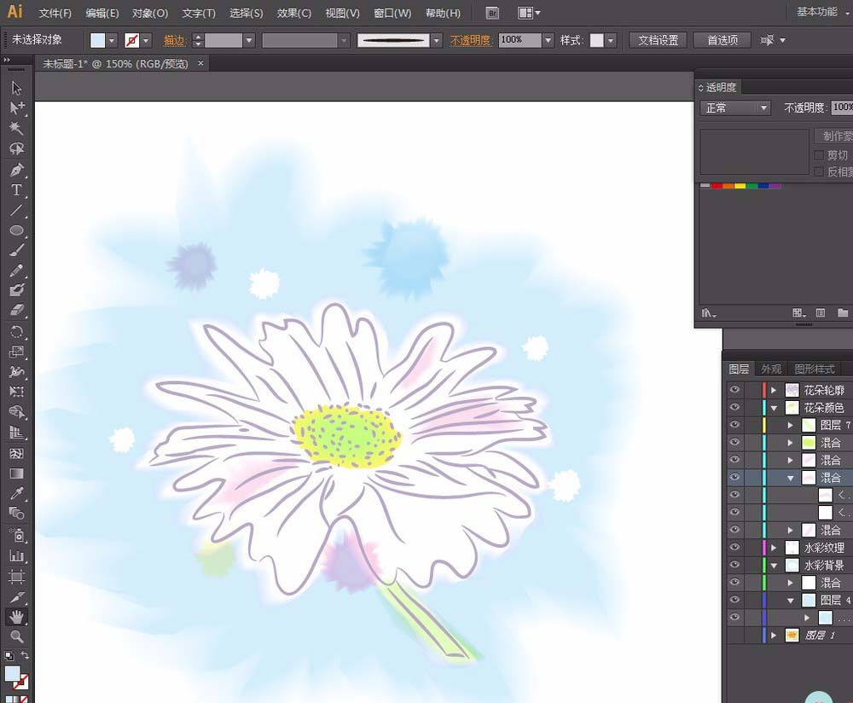Select the Magic Wand tool
The height and width of the screenshot is (703, 853).
[16, 128]
